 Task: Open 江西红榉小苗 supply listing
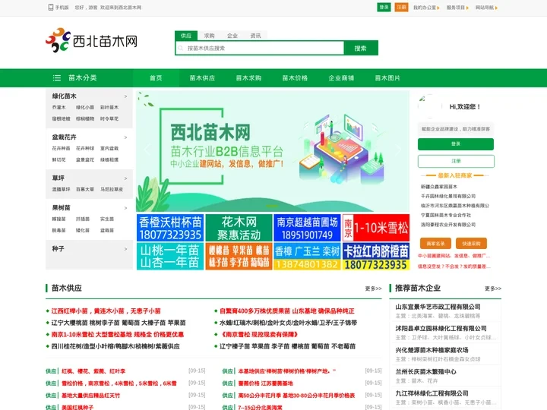pyautogui.click(x=106, y=311)
